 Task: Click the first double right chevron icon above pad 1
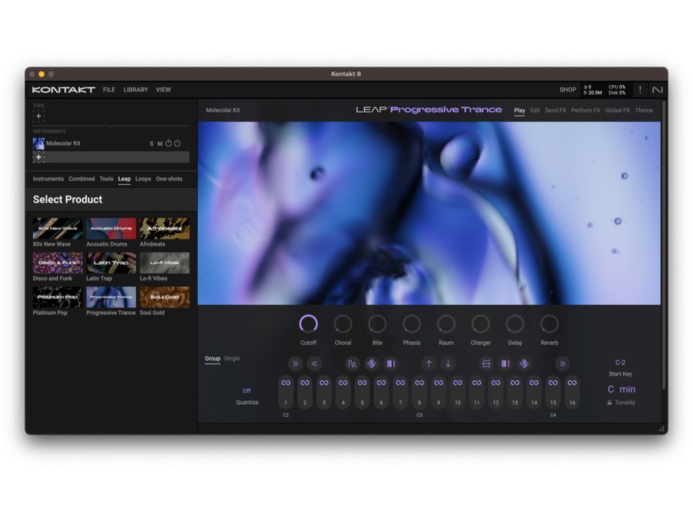point(295,364)
